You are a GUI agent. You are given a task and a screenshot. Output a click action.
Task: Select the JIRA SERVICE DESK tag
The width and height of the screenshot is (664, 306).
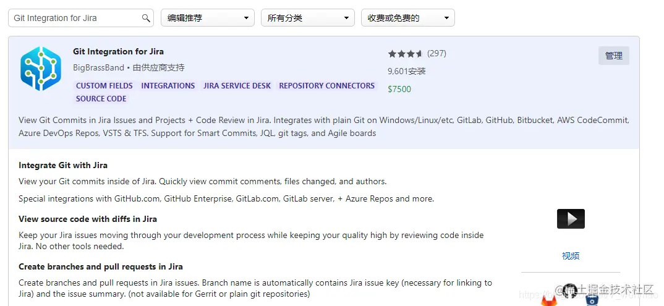[237, 85]
